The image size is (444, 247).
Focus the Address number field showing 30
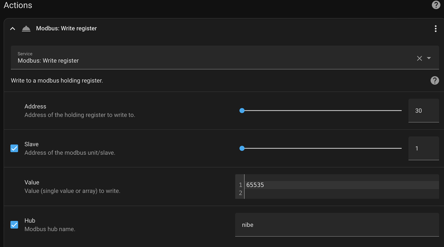(x=423, y=111)
